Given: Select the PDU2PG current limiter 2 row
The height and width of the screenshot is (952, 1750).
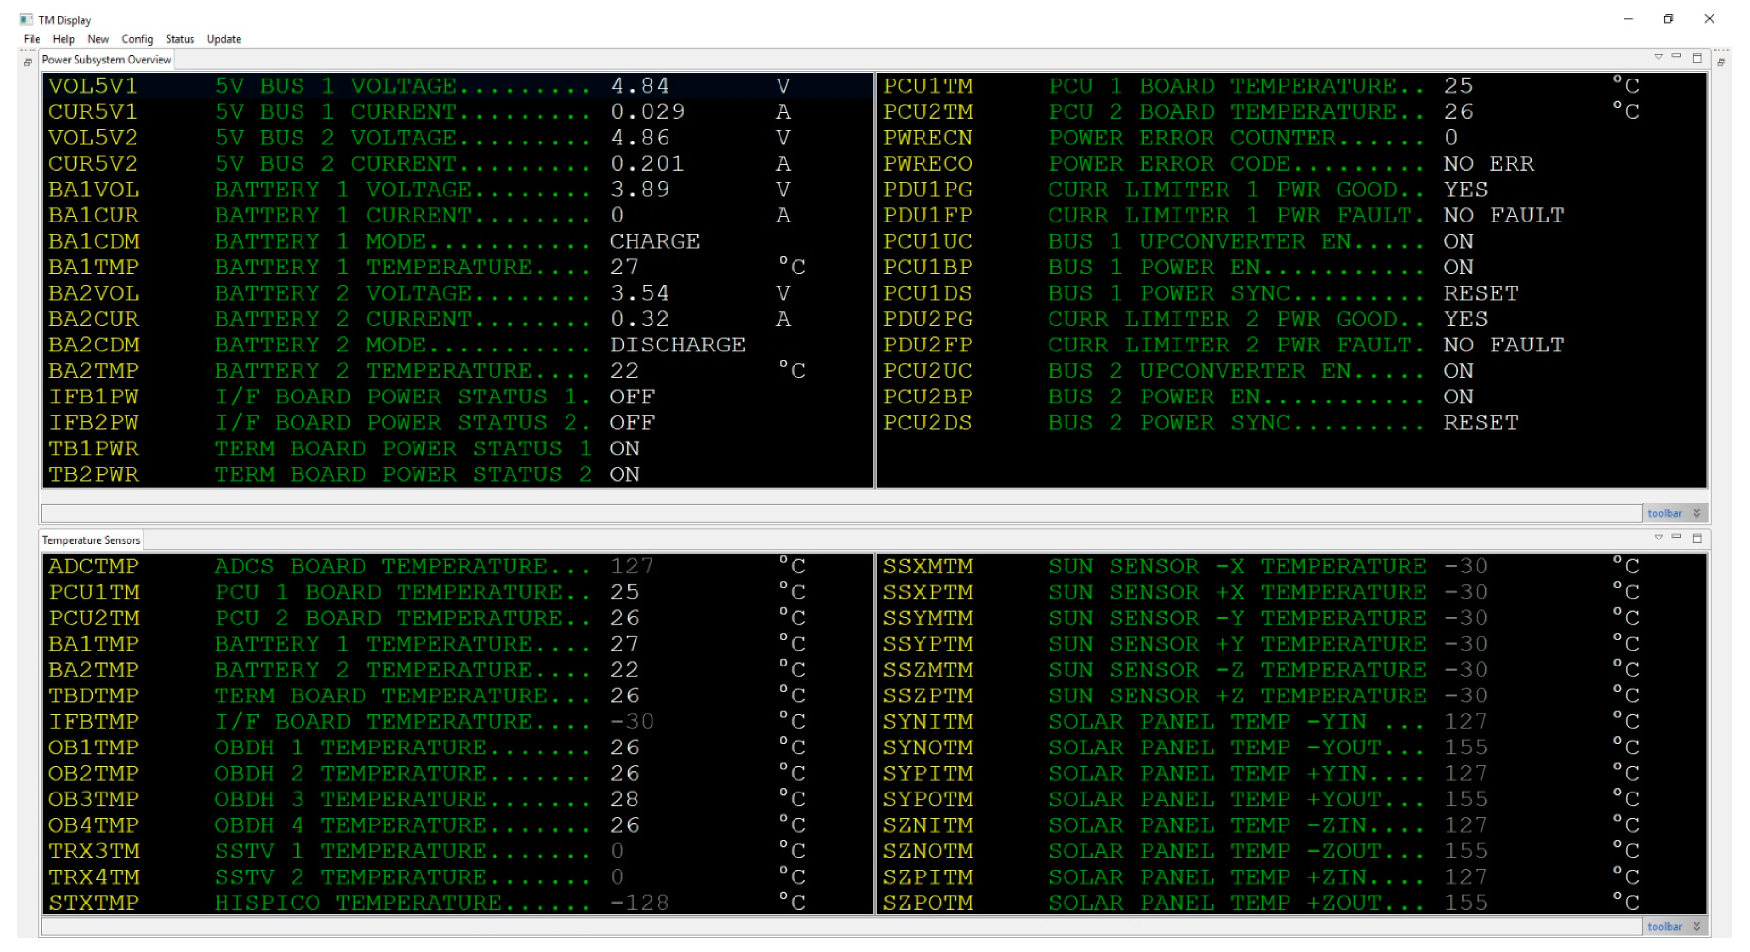Looking at the screenshot, I should tap(1292, 319).
